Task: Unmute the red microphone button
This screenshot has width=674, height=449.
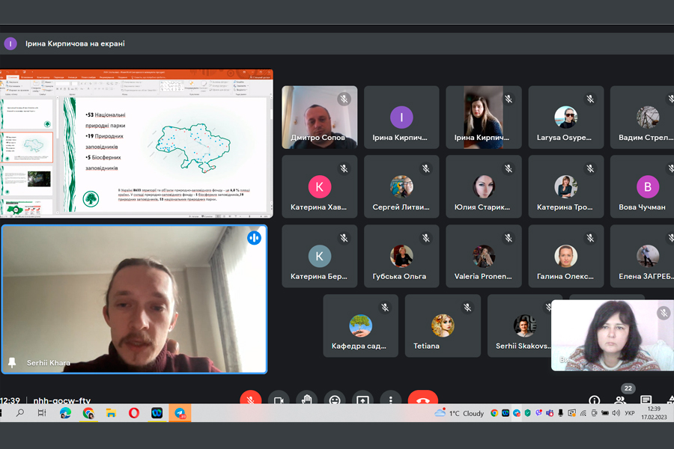Action: [251, 399]
